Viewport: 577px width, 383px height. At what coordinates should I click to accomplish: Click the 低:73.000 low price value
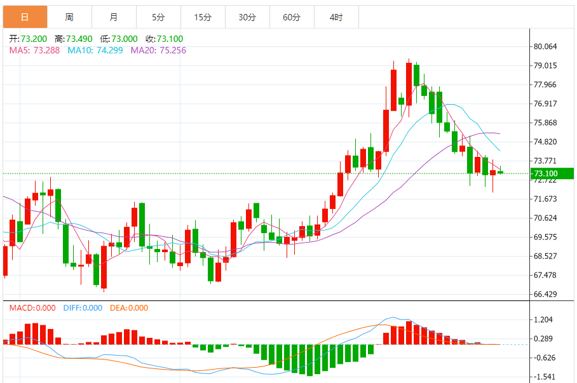pos(118,39)
